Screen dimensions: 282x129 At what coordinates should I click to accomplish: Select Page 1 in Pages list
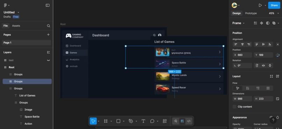[27, 43]
